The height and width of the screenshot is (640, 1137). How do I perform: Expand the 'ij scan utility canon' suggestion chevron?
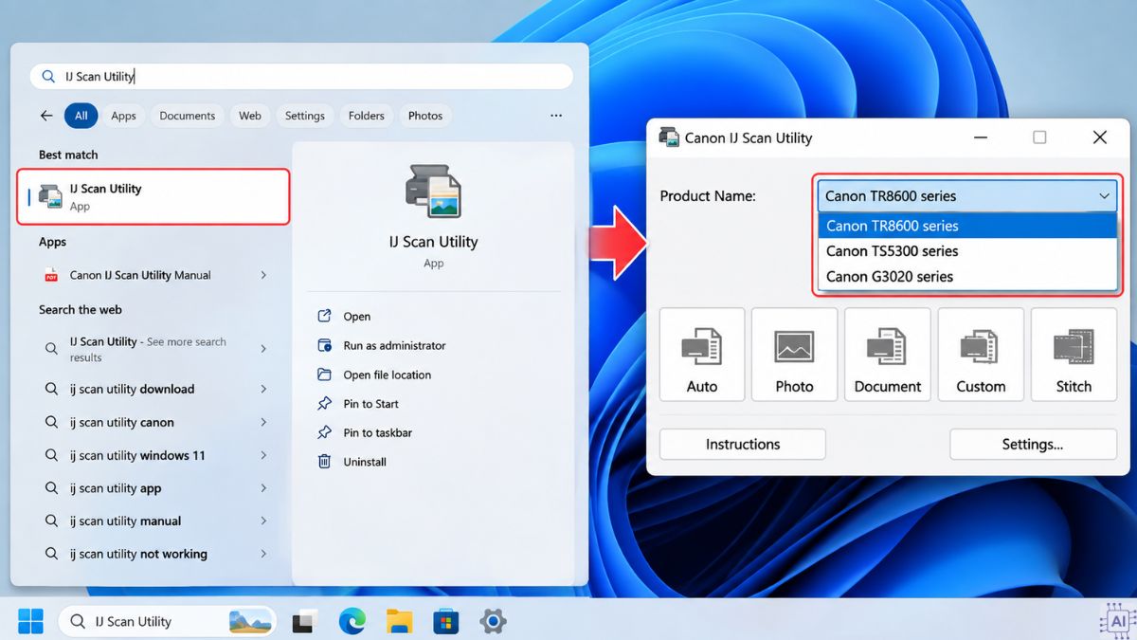pos(263,422)
